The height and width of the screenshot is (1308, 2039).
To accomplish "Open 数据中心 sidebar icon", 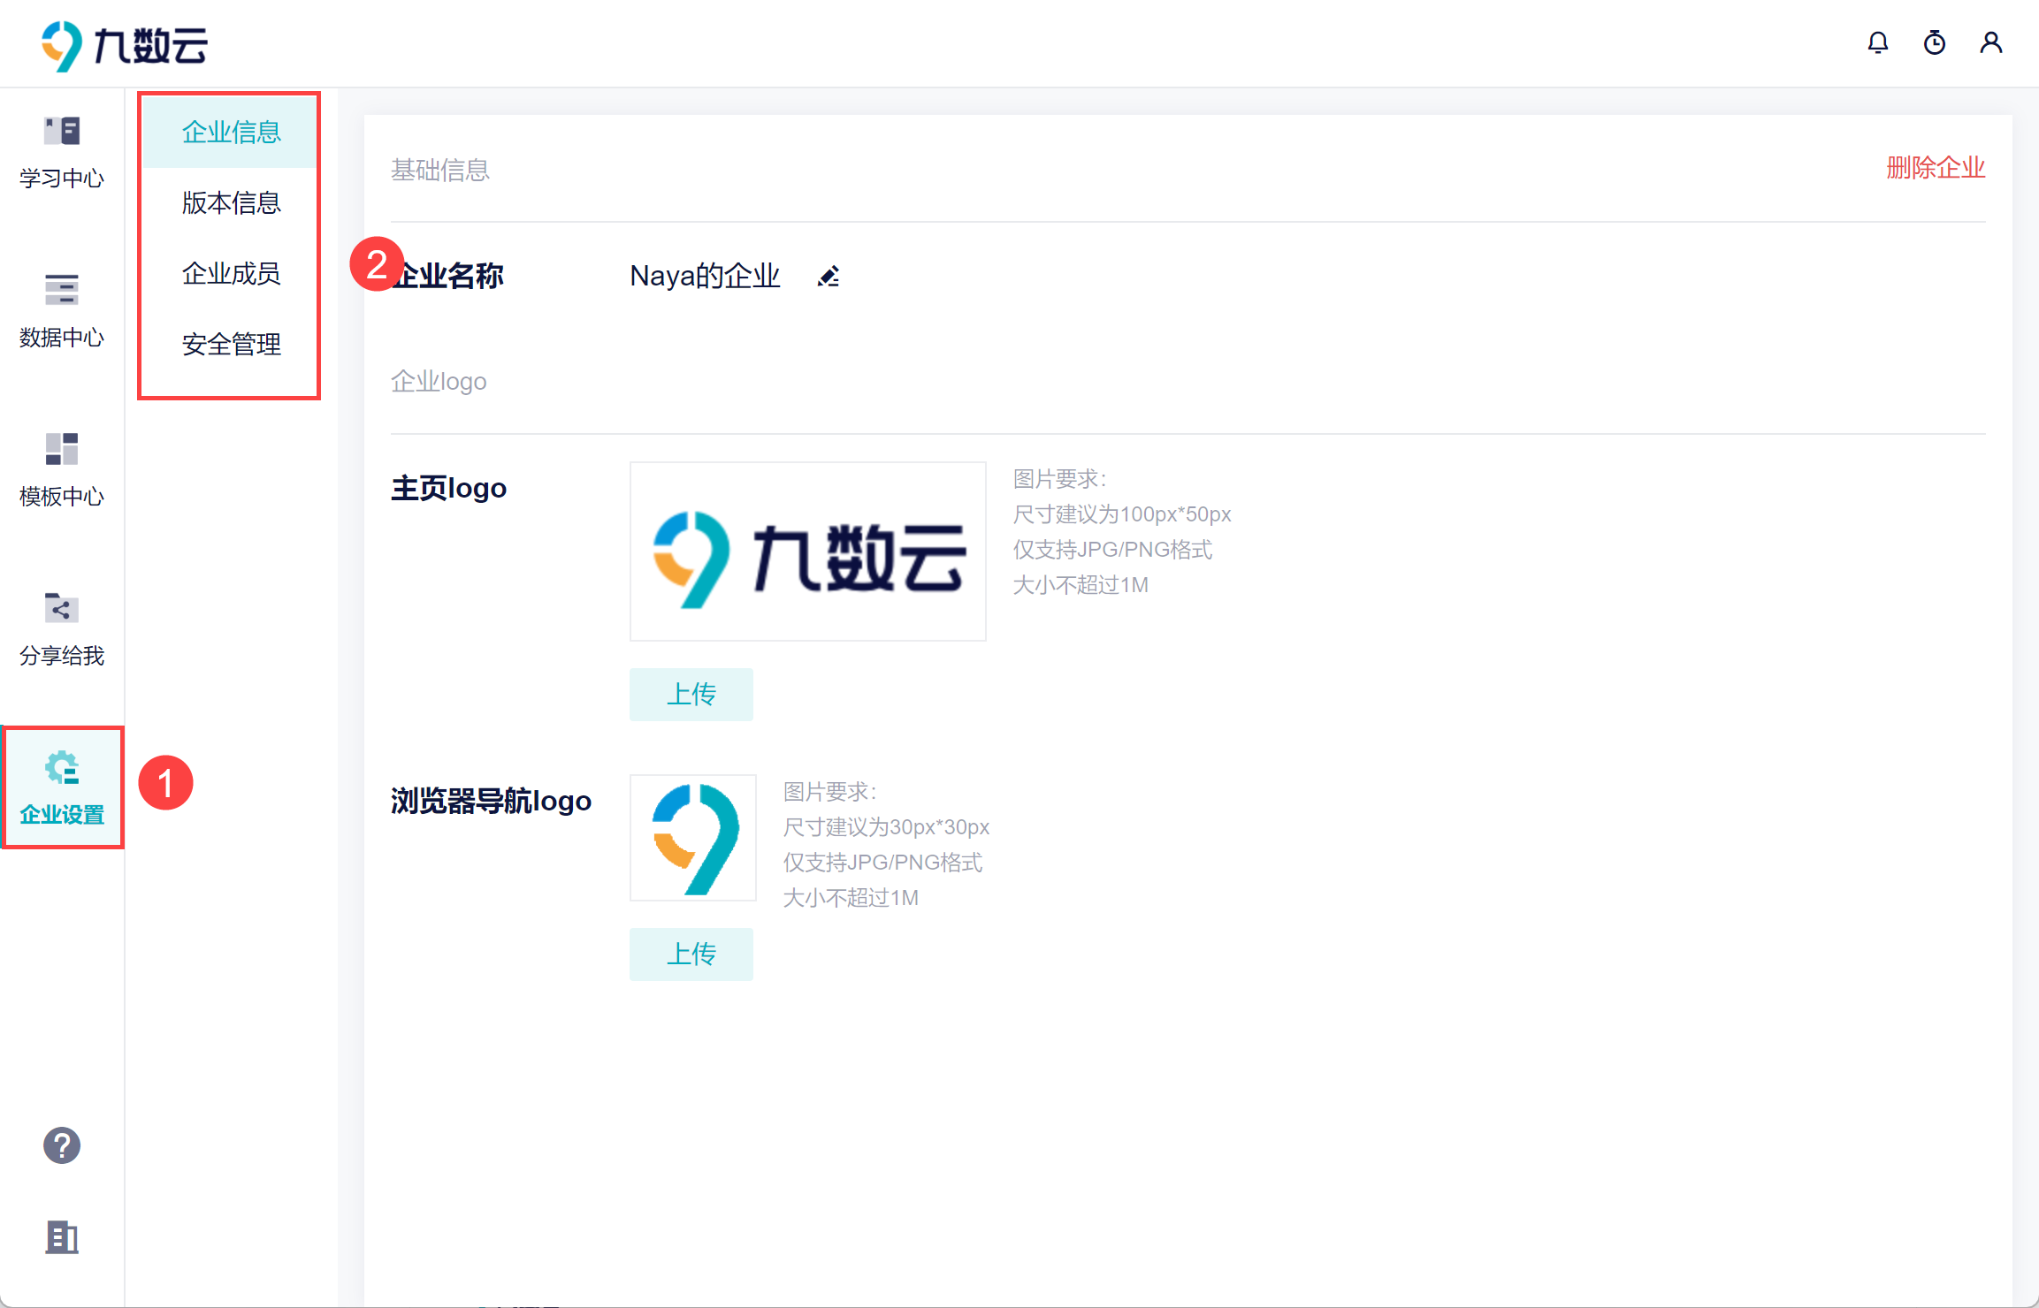I will pos(62,311).
